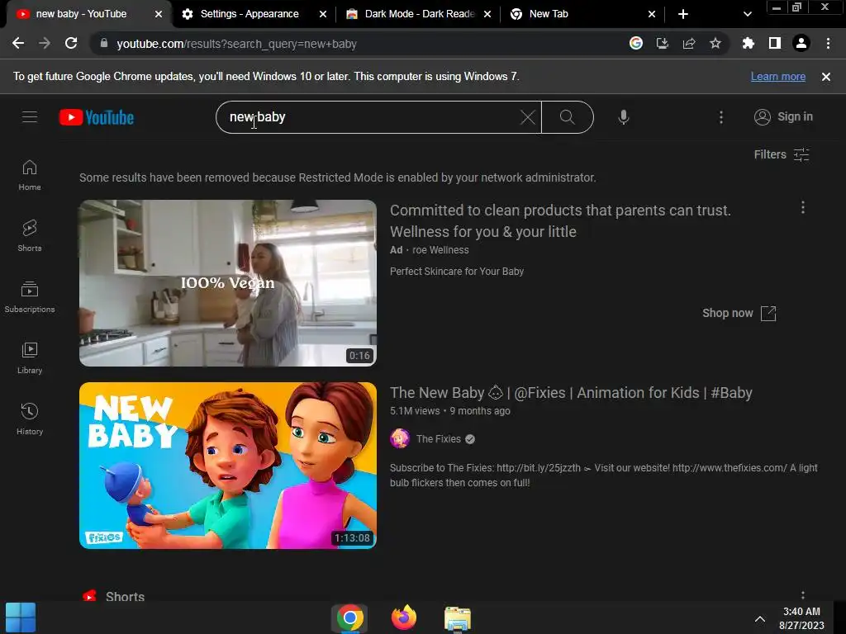Open Shorts in sidebar
The height and width of the screenshot is (634, 846).
(x=30, y=236)
